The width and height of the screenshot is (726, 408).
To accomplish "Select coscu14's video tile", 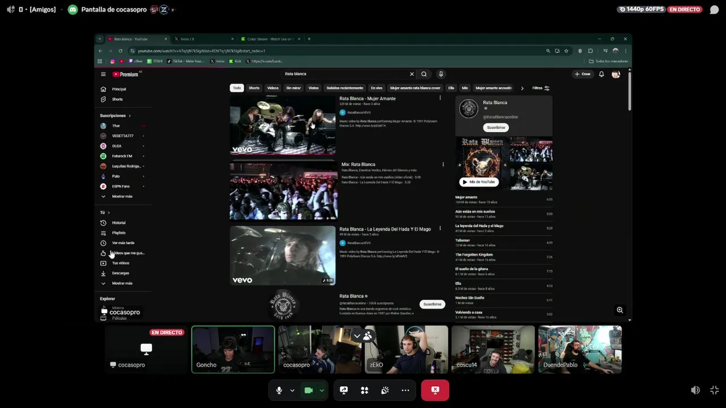I will [493, 350].
